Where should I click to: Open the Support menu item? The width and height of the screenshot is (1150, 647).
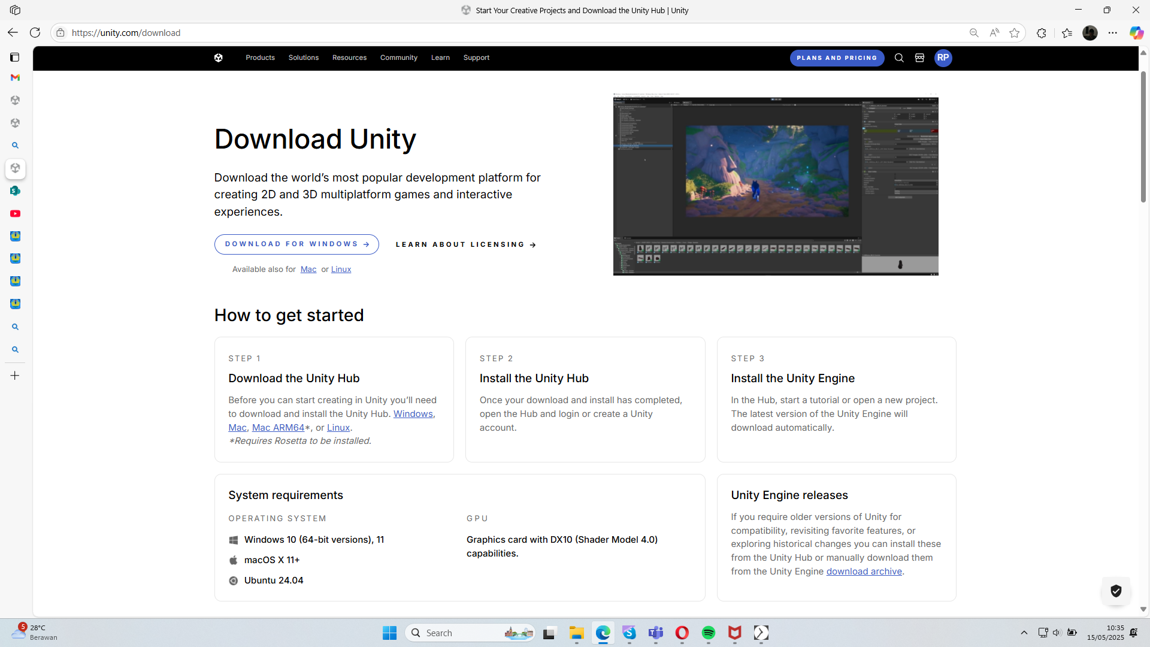[x=476, y=58]
